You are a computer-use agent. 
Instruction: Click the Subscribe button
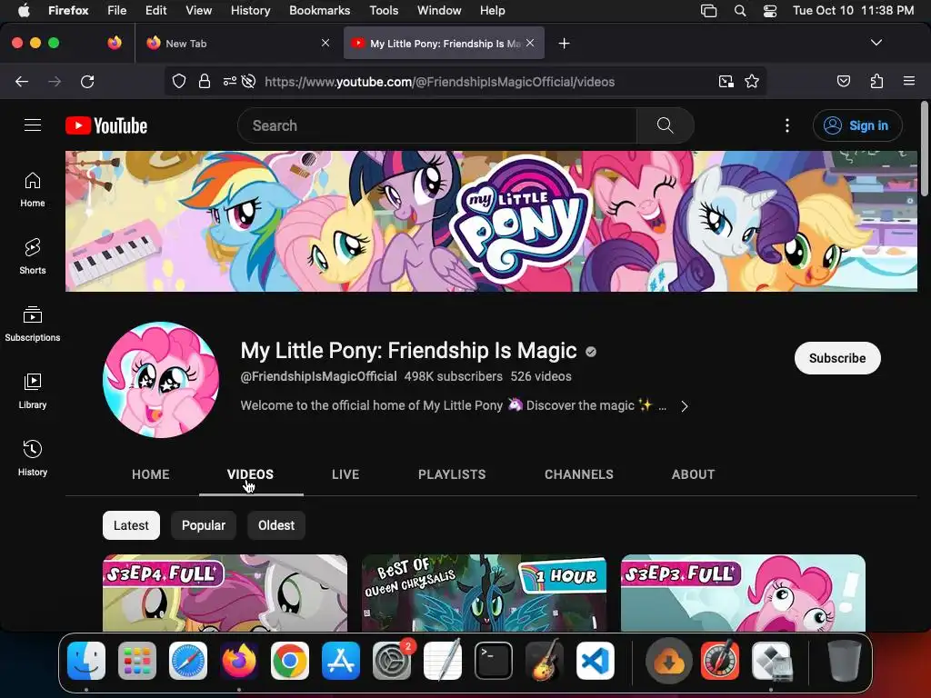[837, 358]
